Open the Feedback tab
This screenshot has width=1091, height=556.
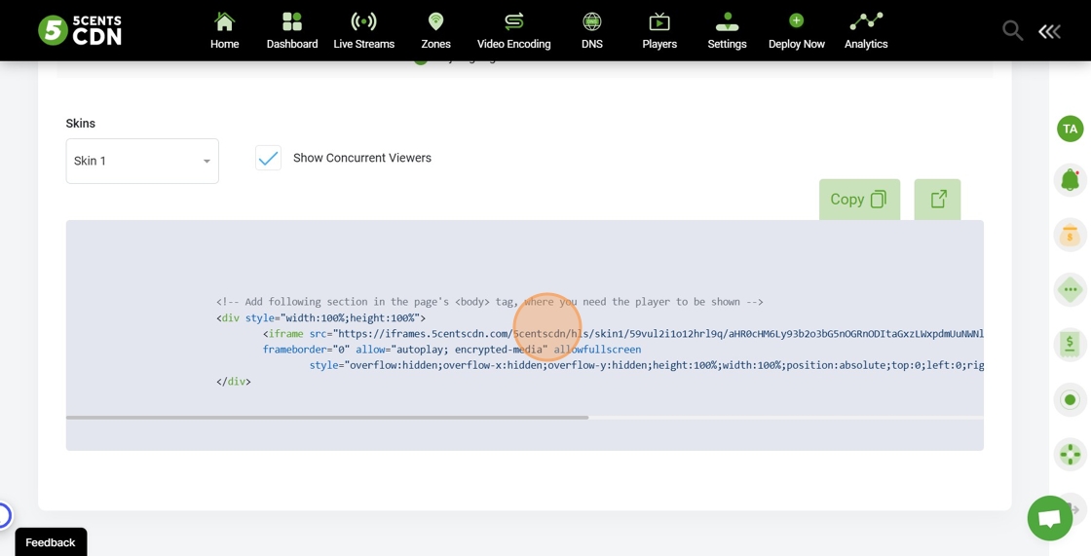tap(51, 542)
